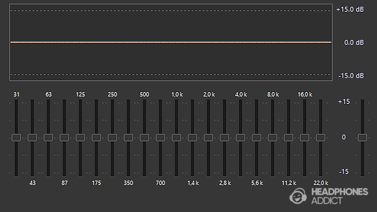
Task: Click the 31 frequency label
Action: [x=16, y=94]
